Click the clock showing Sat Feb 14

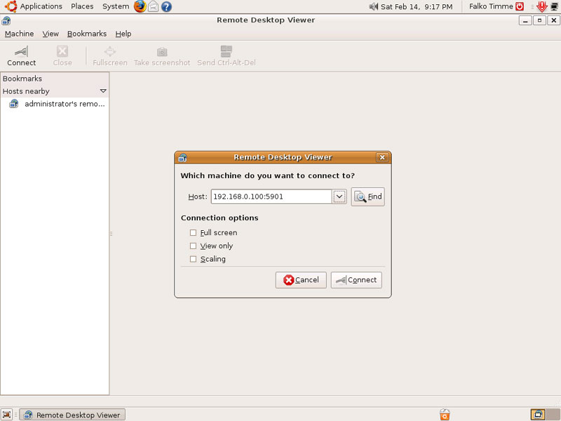tap(417, 6)
